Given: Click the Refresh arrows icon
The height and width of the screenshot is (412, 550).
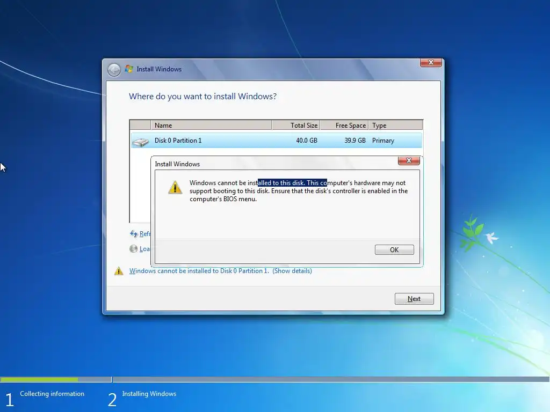Looking at the screenshot, I should coord(134,234).
